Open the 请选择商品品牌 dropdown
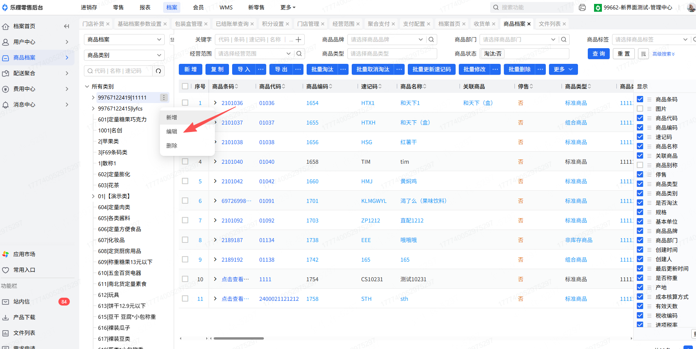This screenshot has height=349, width=696. [x=387, y=40]
